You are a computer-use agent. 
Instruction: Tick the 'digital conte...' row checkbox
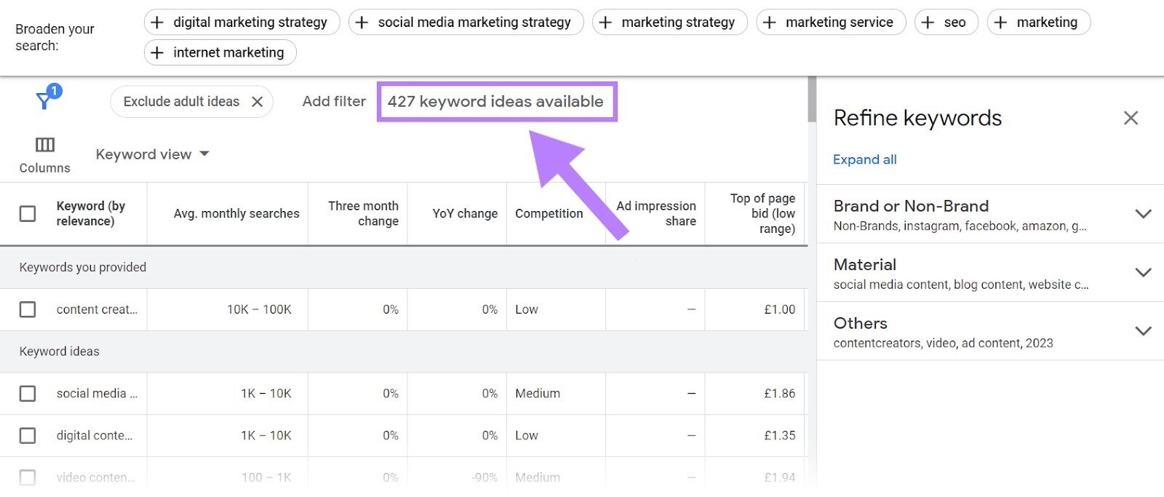(x=28, y=436)
